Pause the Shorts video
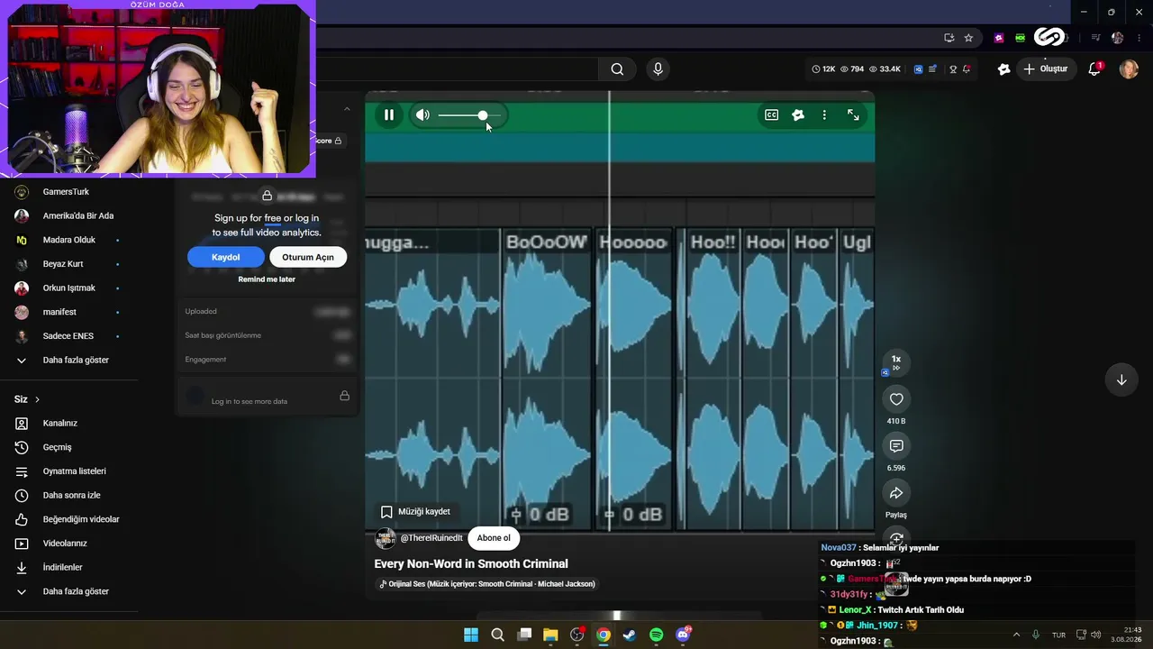 [x=389, y=115]
